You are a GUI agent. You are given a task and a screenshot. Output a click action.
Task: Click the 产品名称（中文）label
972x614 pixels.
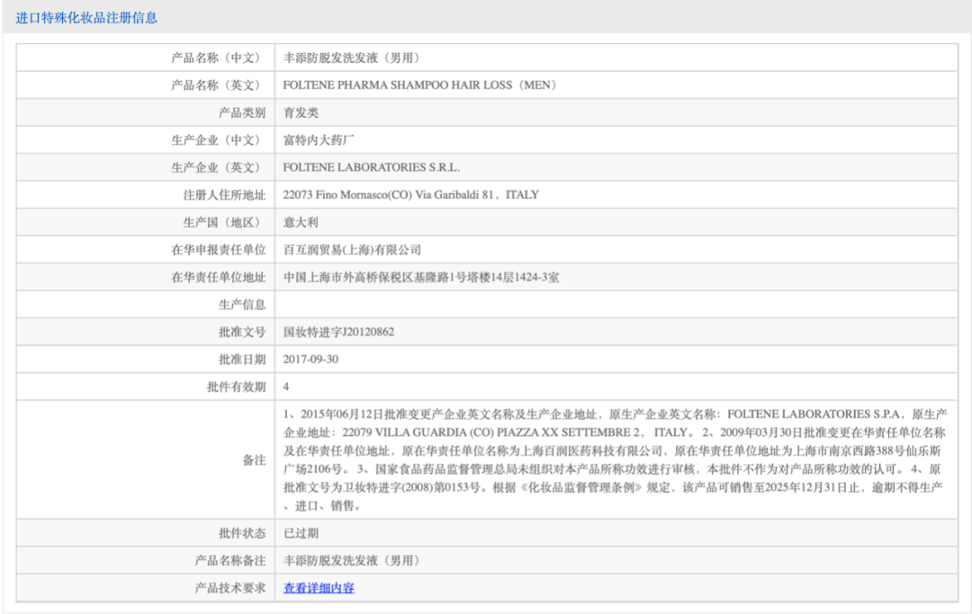click(218, 58)
